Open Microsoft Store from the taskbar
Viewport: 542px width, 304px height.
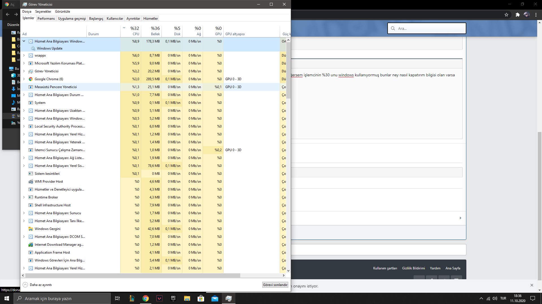click(201, 298)
